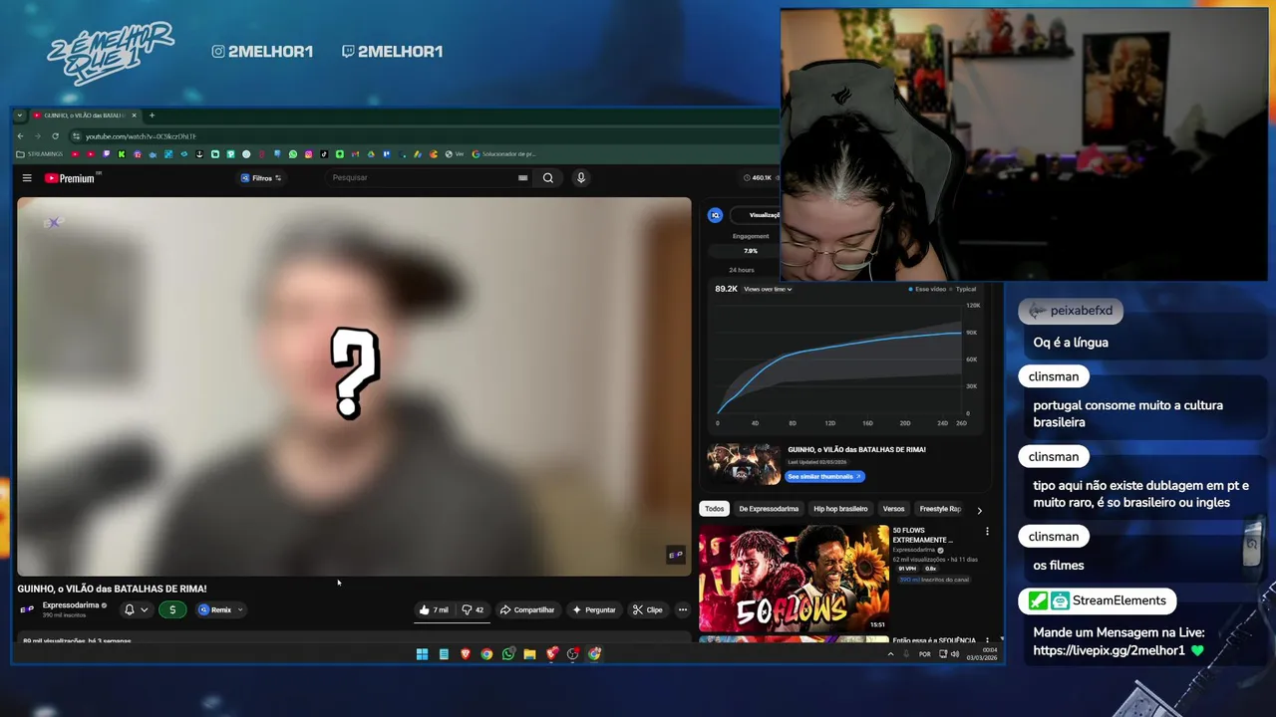Image resolution: width=1276 pixels, height=717 pixels.
Task: Click the volume icon in system tray
Action: point(955,654)
